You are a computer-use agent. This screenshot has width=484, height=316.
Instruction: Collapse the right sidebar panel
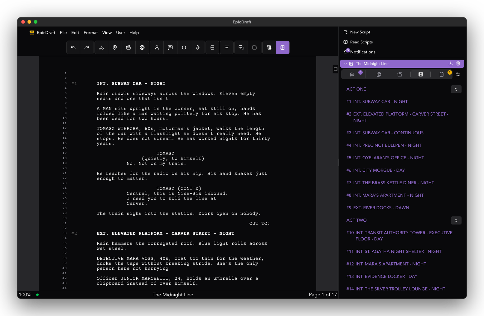(336, 69)
